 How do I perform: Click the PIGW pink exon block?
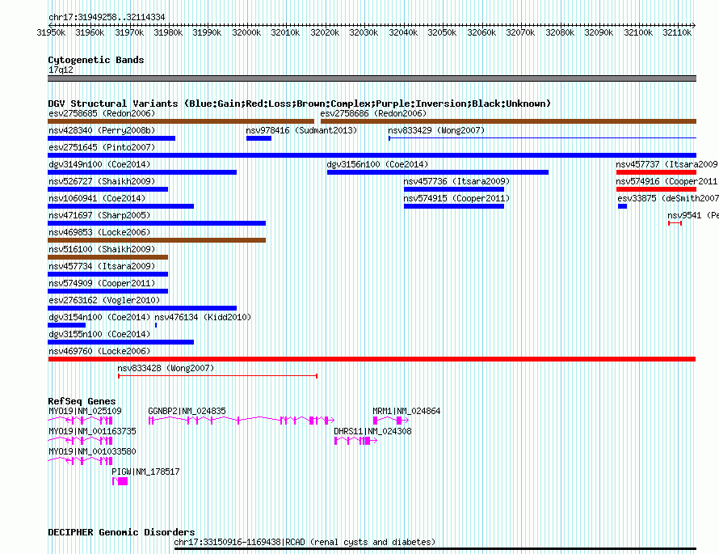coord(123,481)
